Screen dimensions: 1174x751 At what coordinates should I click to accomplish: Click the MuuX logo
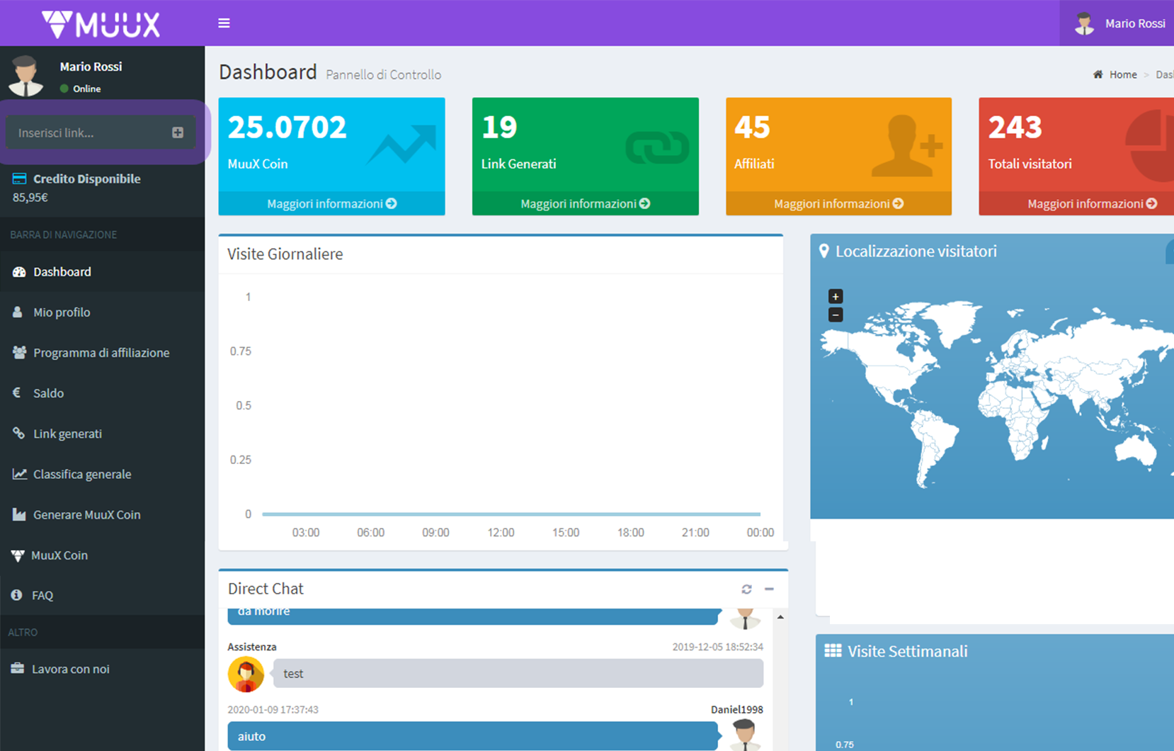[101, 24]
